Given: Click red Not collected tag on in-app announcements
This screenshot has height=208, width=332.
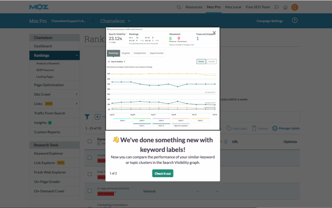Looking at the screenshot, I should coord(106,193).
